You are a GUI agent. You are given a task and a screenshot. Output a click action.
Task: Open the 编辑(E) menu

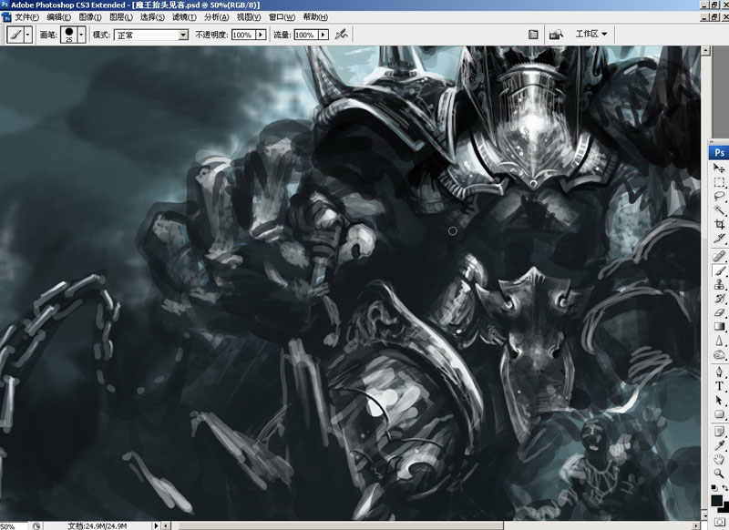click(58, 17)
